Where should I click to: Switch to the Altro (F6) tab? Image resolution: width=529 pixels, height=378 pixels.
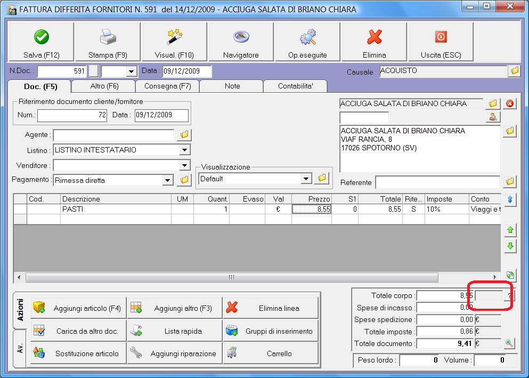[x=104, y=86]
